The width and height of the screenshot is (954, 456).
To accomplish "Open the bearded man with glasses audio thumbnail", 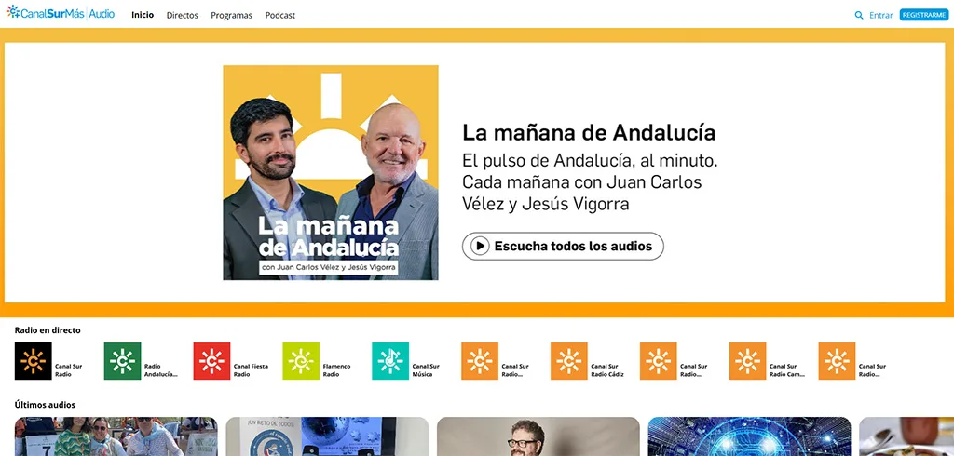I will [x=538, y=436].
